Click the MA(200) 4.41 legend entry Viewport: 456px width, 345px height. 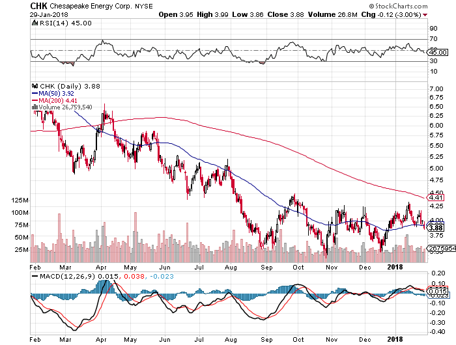58,100
